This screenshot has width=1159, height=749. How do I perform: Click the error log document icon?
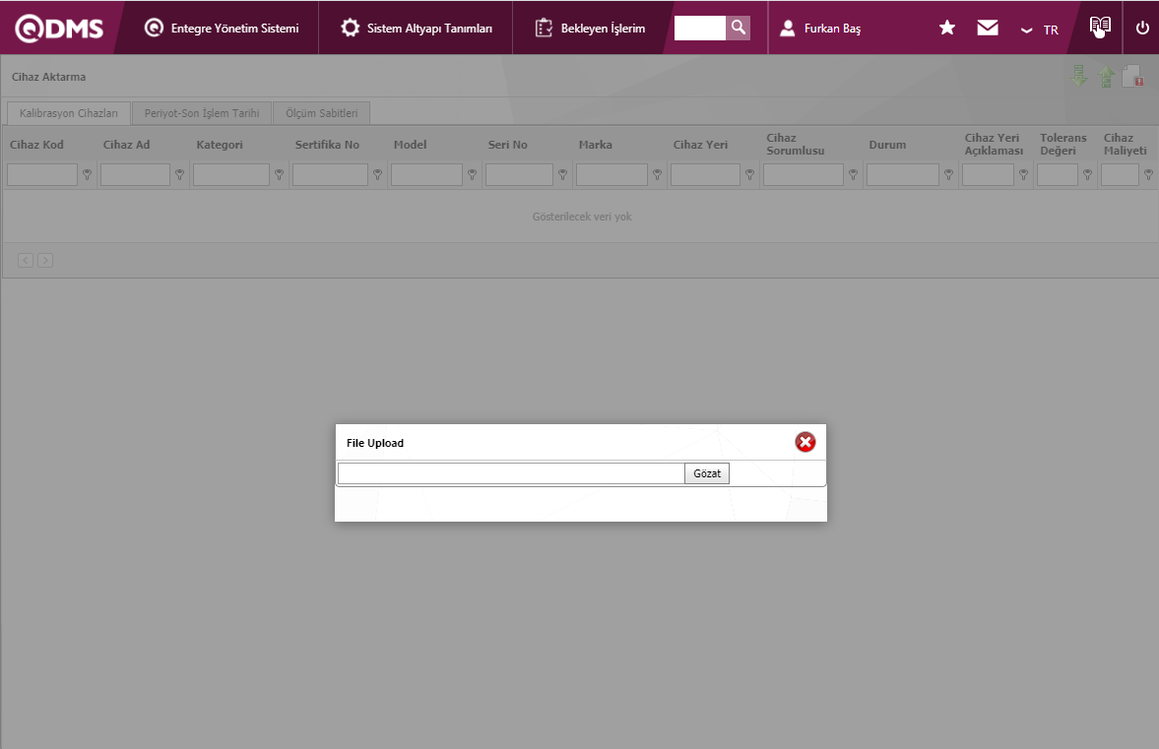tap(1132, 77)
